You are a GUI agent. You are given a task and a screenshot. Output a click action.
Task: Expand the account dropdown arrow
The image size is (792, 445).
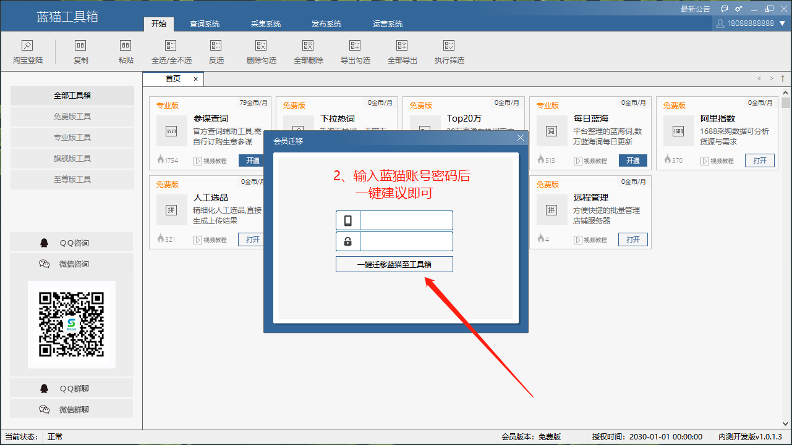point(782,23)
